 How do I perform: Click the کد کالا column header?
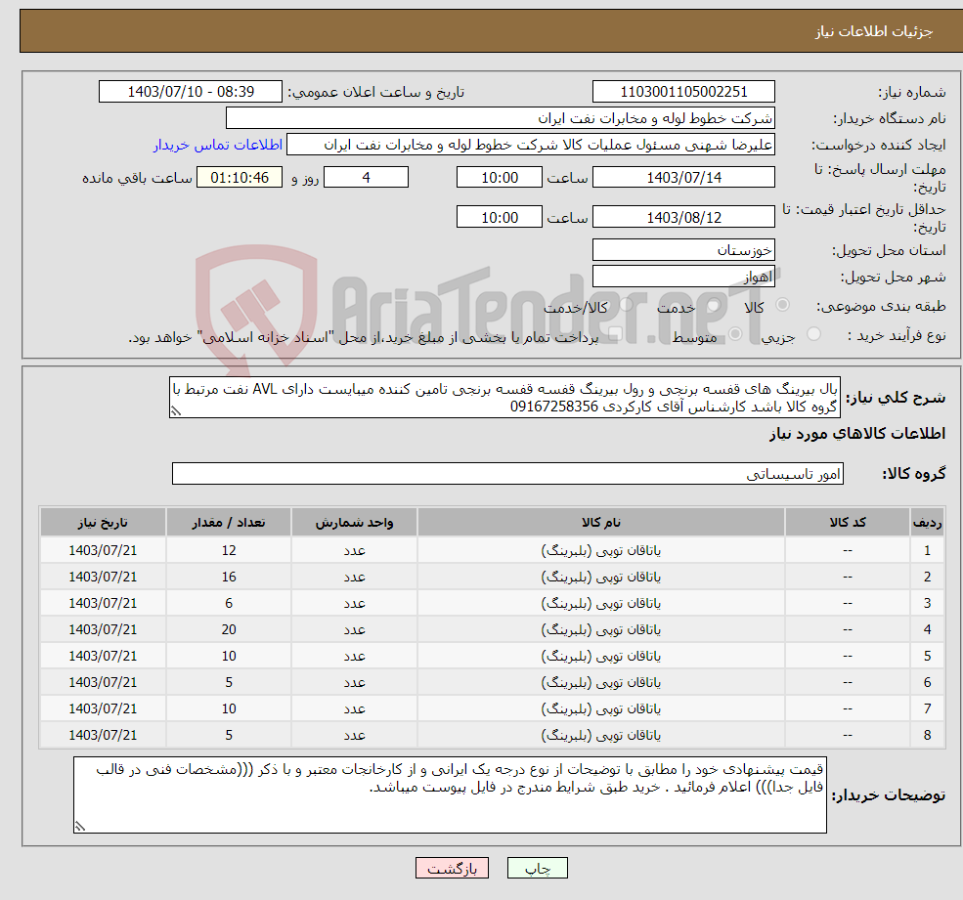[x=848, y=523]
